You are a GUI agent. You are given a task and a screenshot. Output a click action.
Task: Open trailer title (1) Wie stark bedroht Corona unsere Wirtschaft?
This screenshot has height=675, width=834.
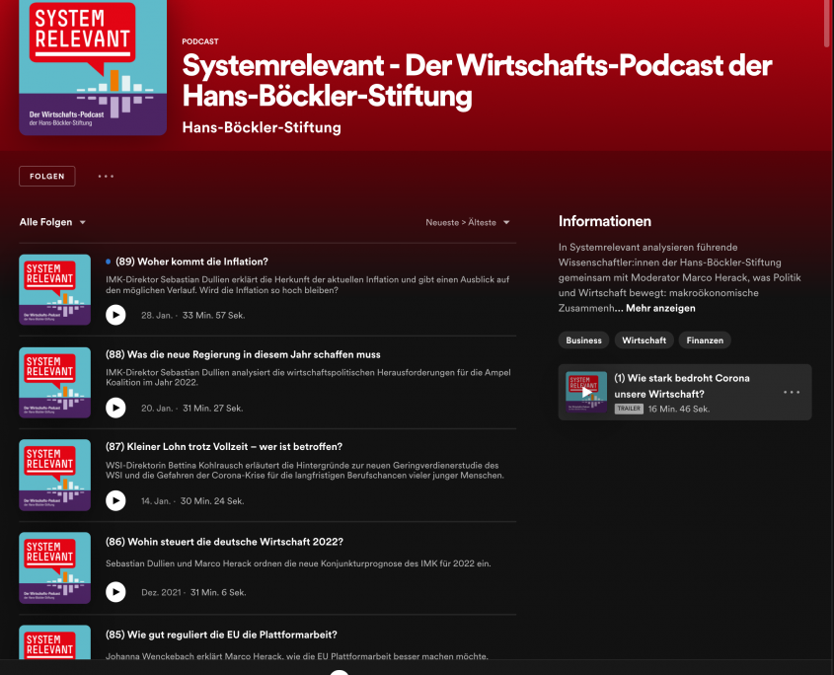(682, 386)
